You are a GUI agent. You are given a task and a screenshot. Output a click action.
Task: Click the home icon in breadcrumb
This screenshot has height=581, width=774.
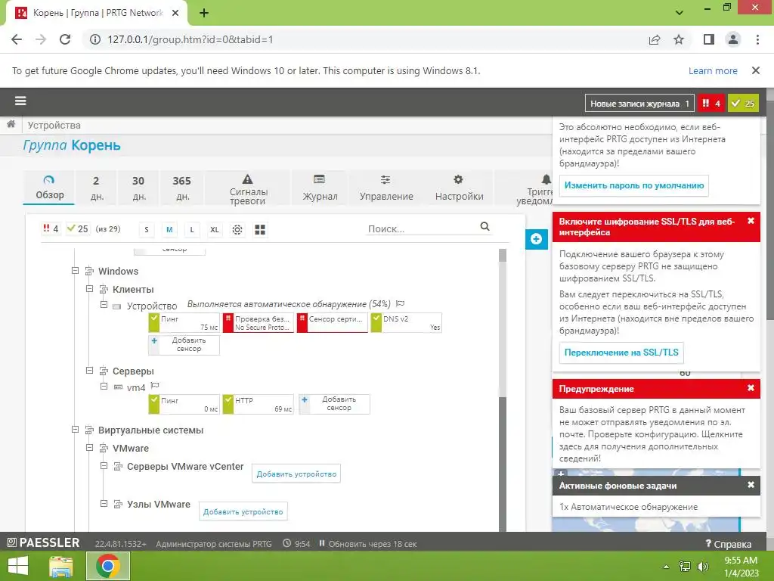pos(11,125)
